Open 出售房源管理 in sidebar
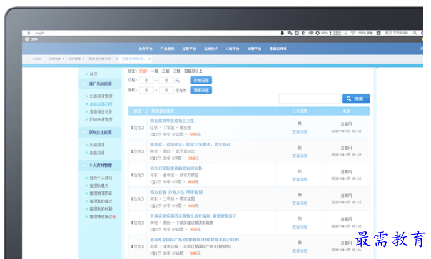Screen dimensions: 431x259 point(101,96)
